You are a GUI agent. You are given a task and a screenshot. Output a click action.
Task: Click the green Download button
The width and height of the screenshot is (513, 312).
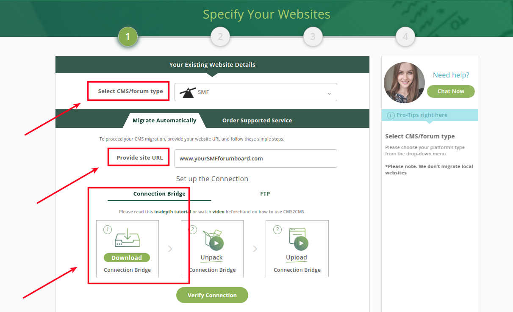127,258
